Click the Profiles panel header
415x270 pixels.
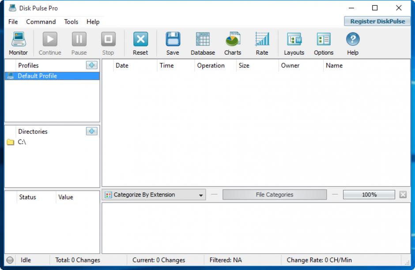click(x=28, y=66)
